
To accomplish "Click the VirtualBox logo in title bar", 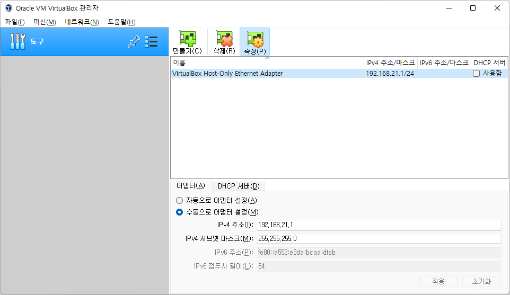I will tap(8, 8).
